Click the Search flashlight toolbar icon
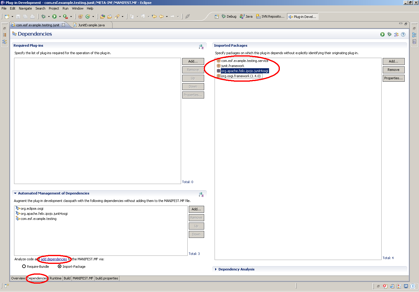 coord(117,16)
